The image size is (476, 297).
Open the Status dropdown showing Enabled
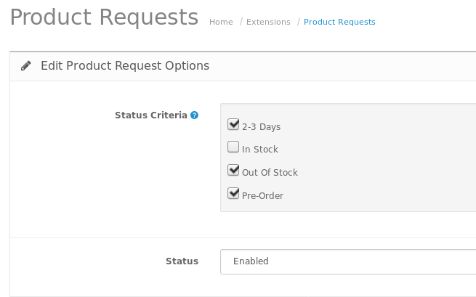tap(347, 261)
